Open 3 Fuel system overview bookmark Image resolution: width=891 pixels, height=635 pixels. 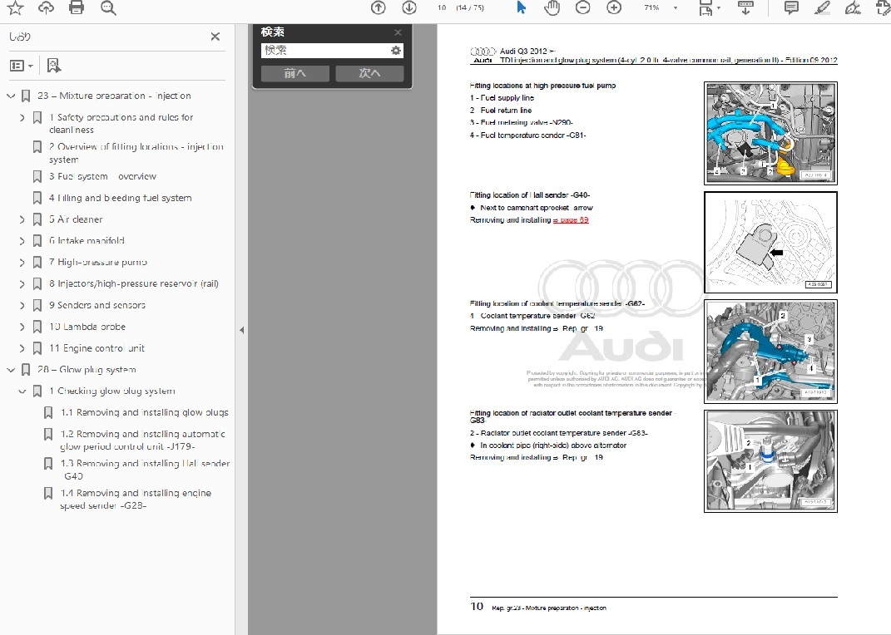[x=102, y=176]
